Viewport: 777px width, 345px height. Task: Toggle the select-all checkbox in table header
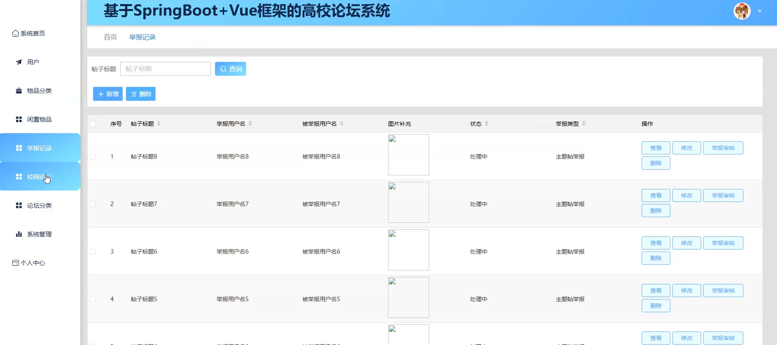click(x=93, y=124)
